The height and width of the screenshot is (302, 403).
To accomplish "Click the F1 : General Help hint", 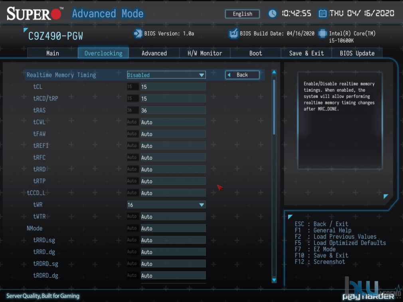I will point(323,230).
